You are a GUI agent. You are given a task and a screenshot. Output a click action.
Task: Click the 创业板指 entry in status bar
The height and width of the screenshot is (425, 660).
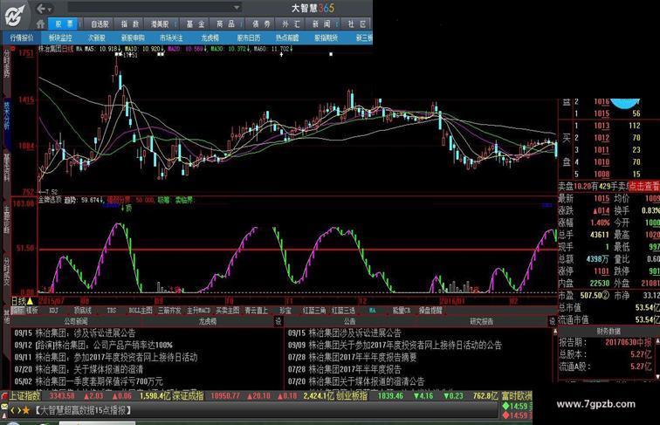point(352,396)
